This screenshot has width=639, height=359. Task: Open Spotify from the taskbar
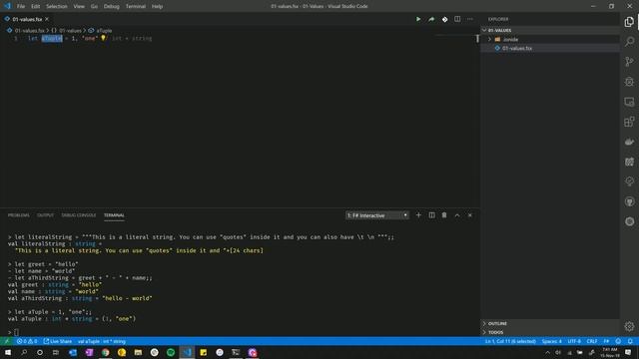click(171, 352)
